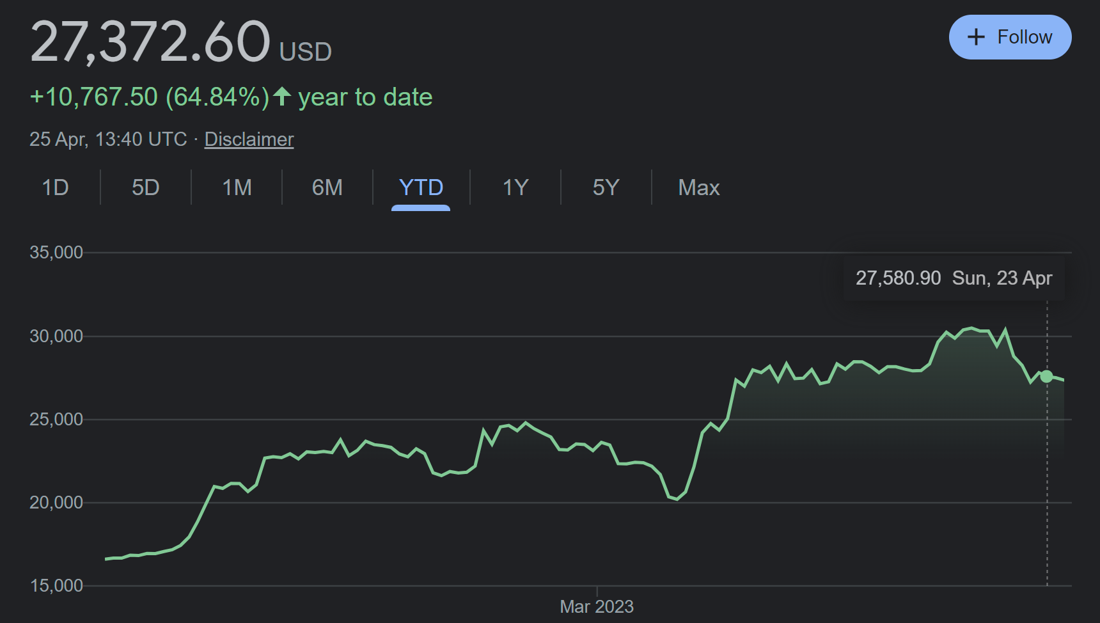Click the 30,000 y-axis label
Screen dimensions: 1100x623
(x=56, y=336)
